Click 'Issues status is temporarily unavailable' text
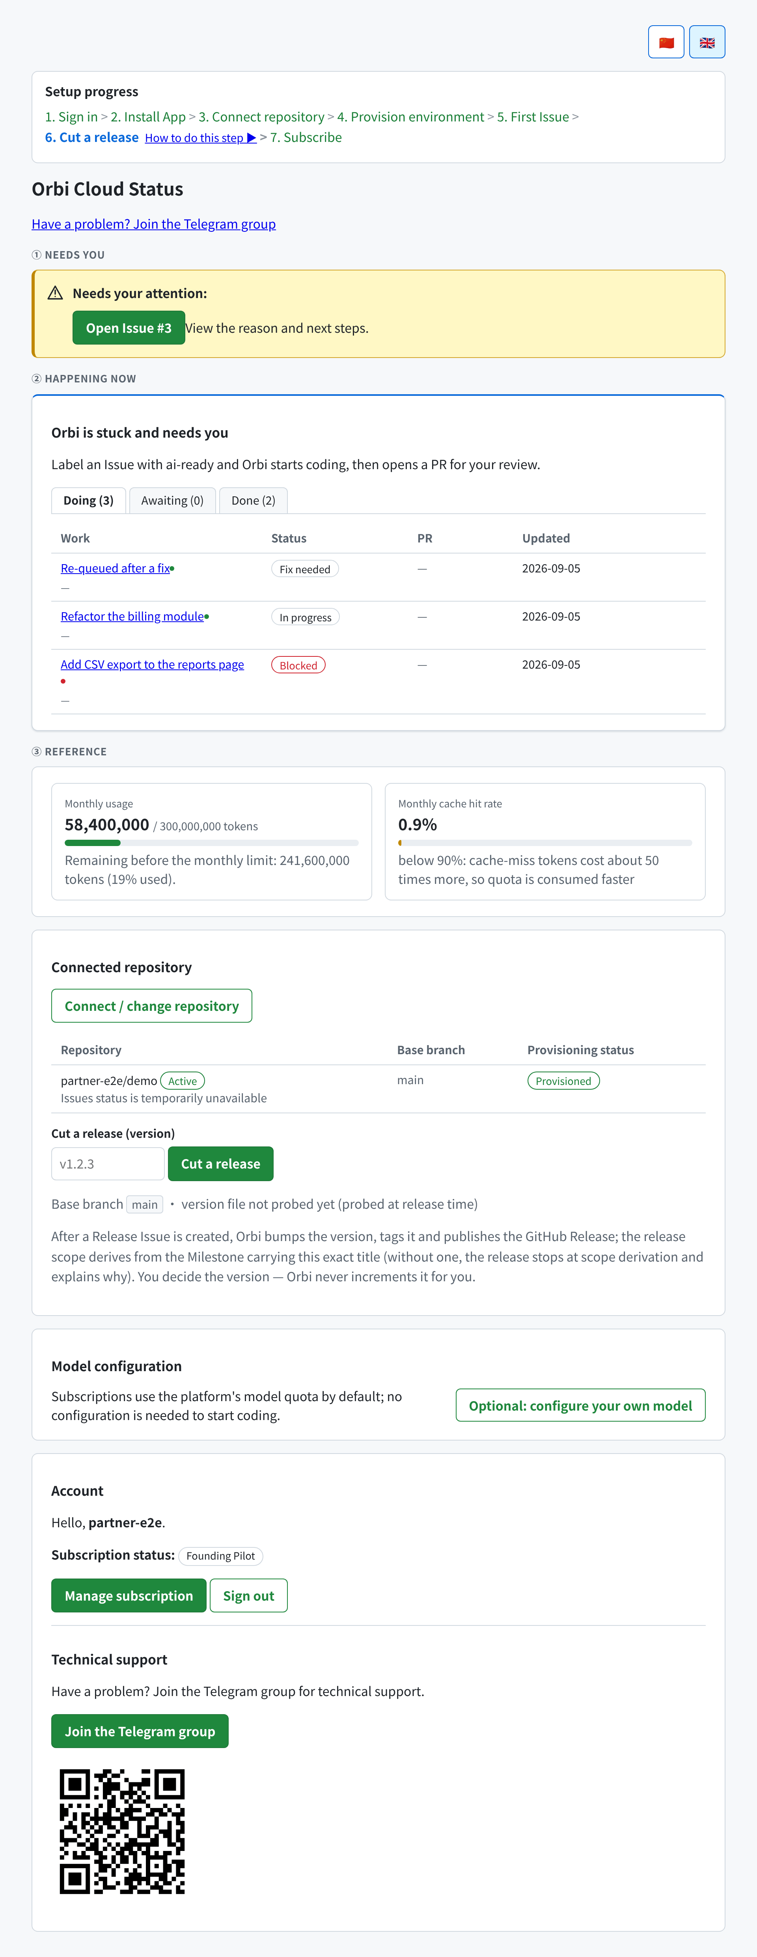The image size is (757, 1957). (163, 1098)
